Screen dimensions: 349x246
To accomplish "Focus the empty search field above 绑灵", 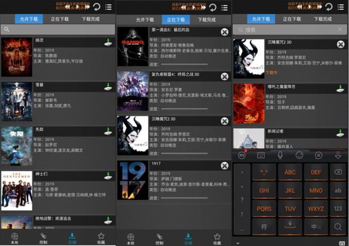I will tap(58, 29).
